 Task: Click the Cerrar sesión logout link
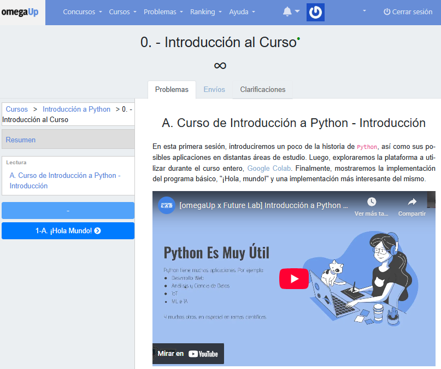(408, 12)
